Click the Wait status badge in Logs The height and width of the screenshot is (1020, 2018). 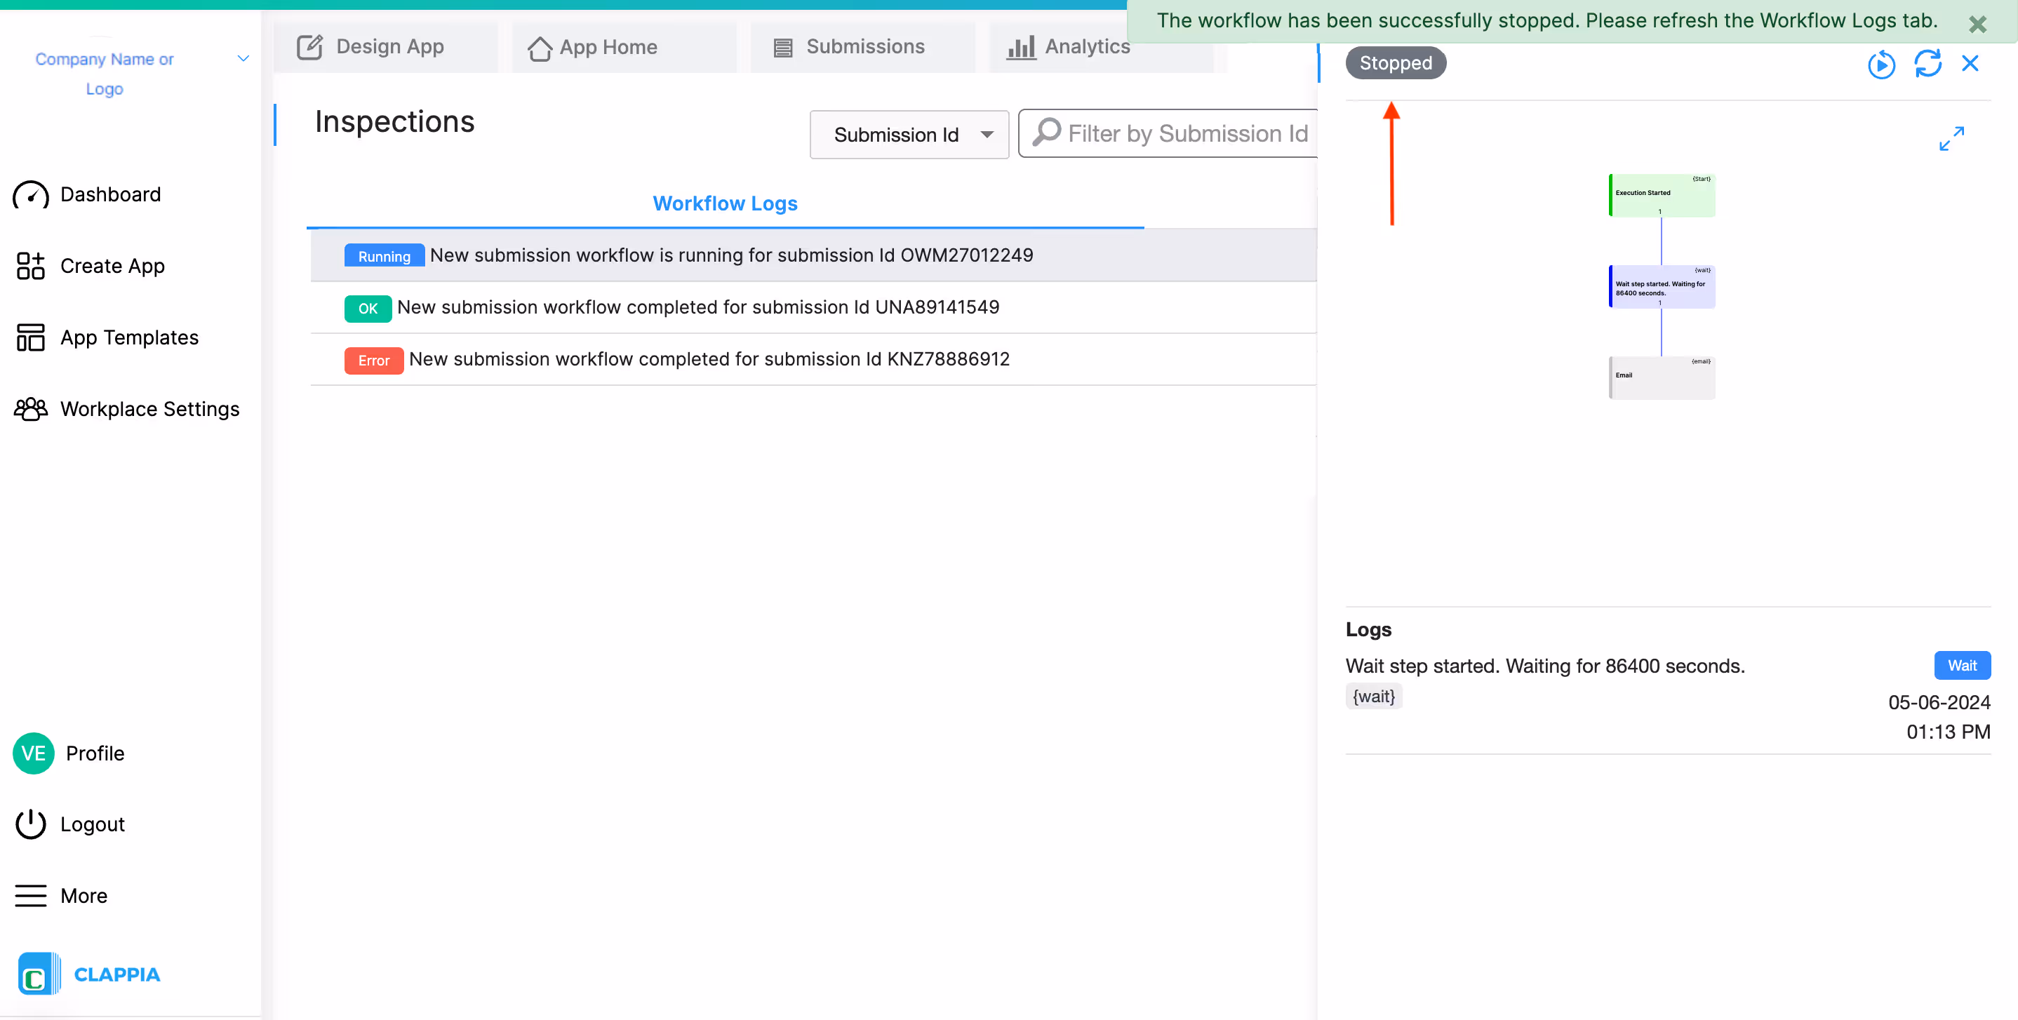click(x=1963, y=665)
